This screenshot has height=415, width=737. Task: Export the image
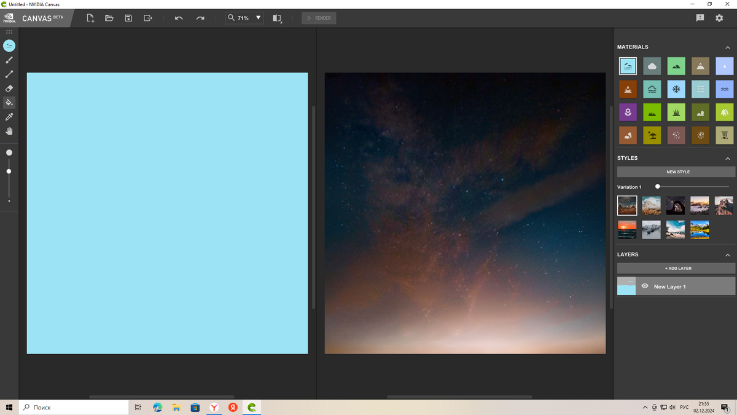(148, 18)
